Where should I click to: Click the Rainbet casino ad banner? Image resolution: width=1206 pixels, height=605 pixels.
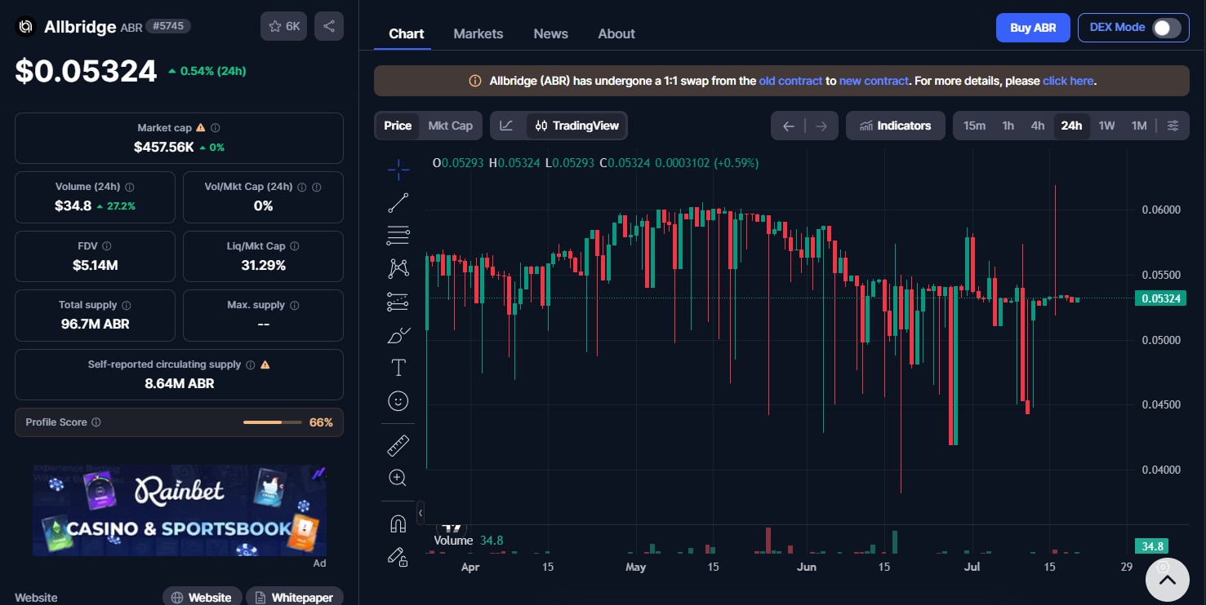180,510
